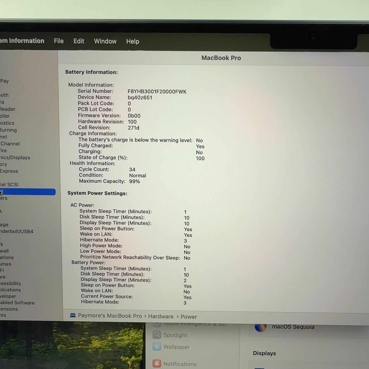Click the "Current Power Source:" label
Viewport: 369px width, 369px height.
(x=107, y=296)
